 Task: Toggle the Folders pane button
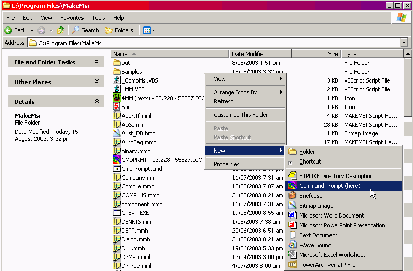coord(119,30)
